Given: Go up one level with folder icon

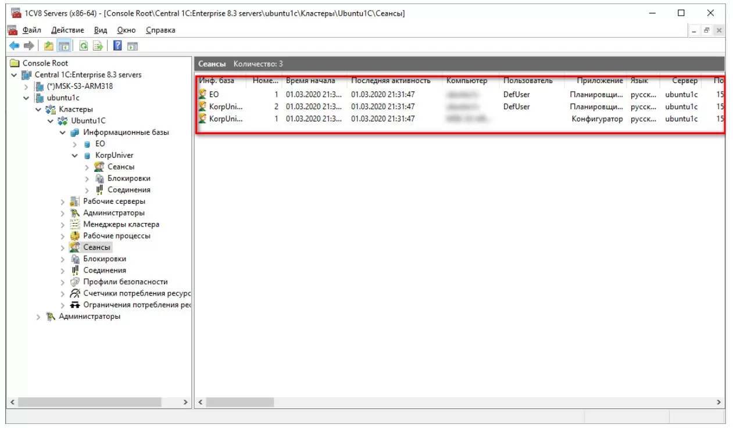Looking at the screenshot, I should 49,46.
